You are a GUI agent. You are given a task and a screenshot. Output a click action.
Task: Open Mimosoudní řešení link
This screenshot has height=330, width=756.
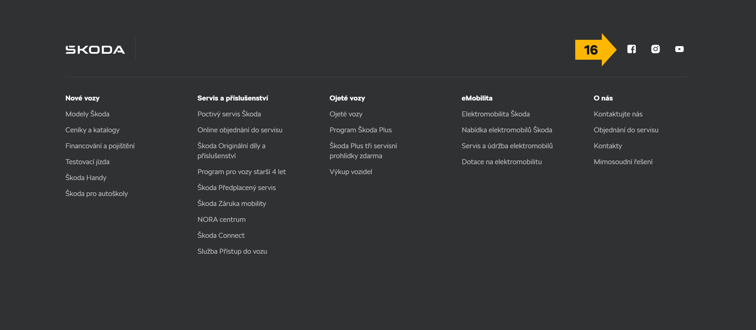[x=623, y=162]
